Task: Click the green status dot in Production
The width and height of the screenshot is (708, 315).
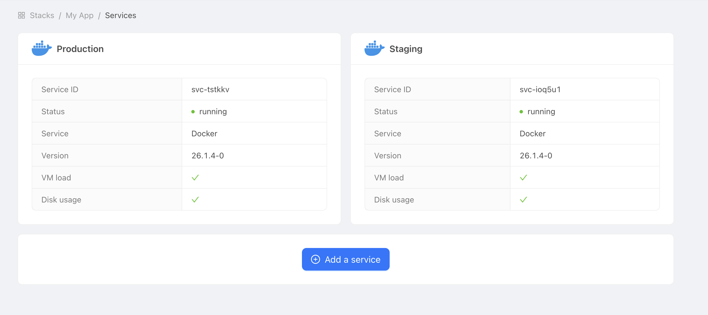Action: point(193,112)
